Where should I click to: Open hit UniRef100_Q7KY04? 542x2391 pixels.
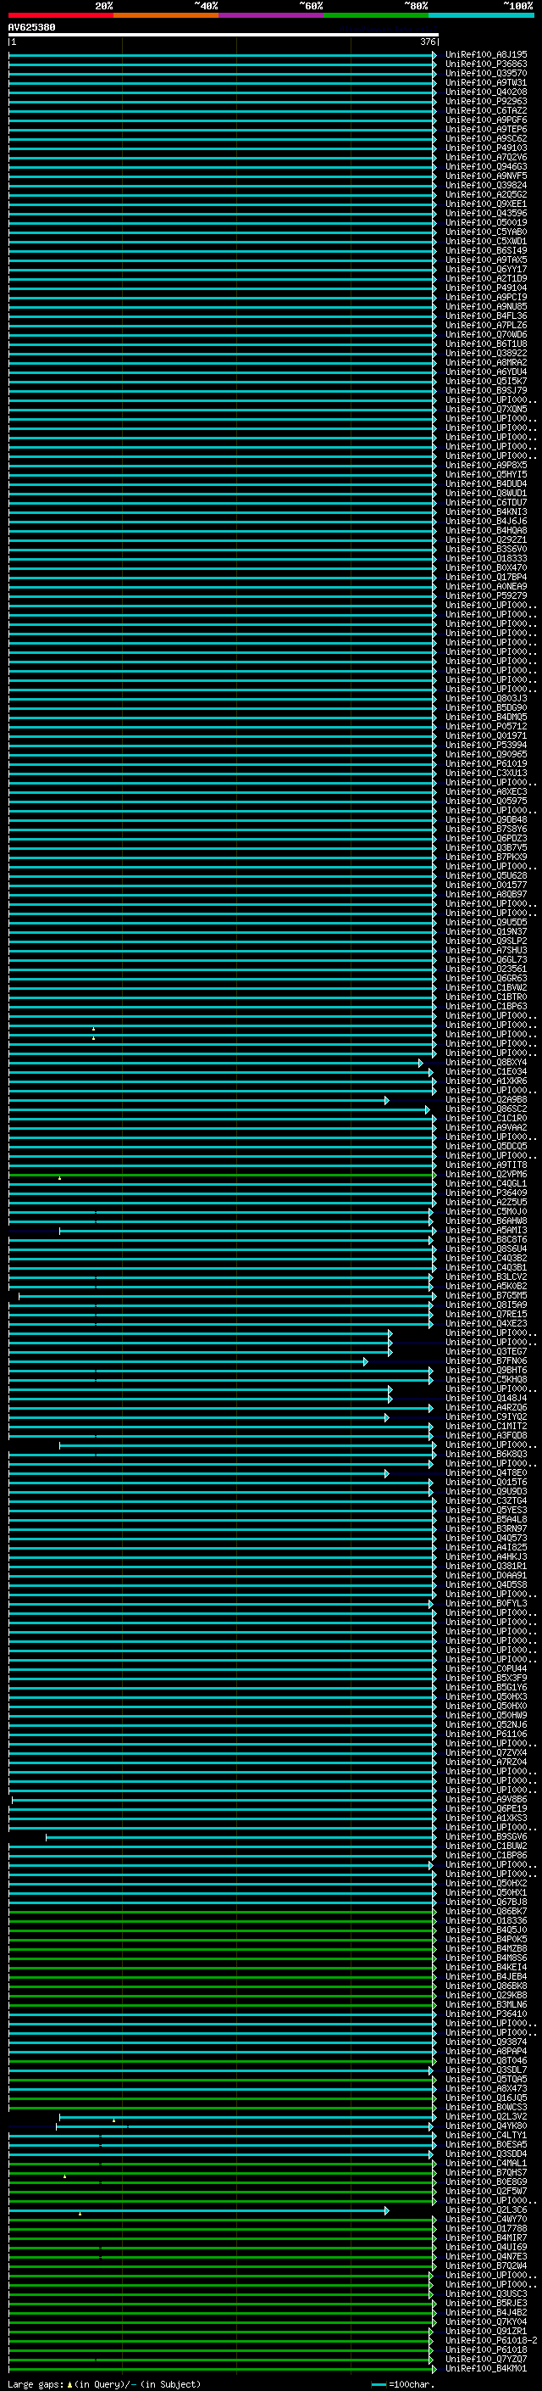pos(486,2322)
